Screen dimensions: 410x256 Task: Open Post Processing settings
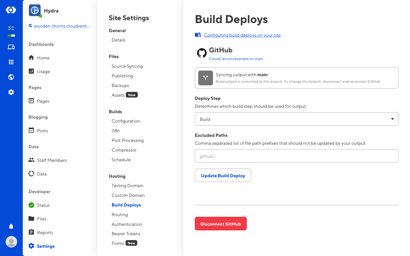coord(128,141)
